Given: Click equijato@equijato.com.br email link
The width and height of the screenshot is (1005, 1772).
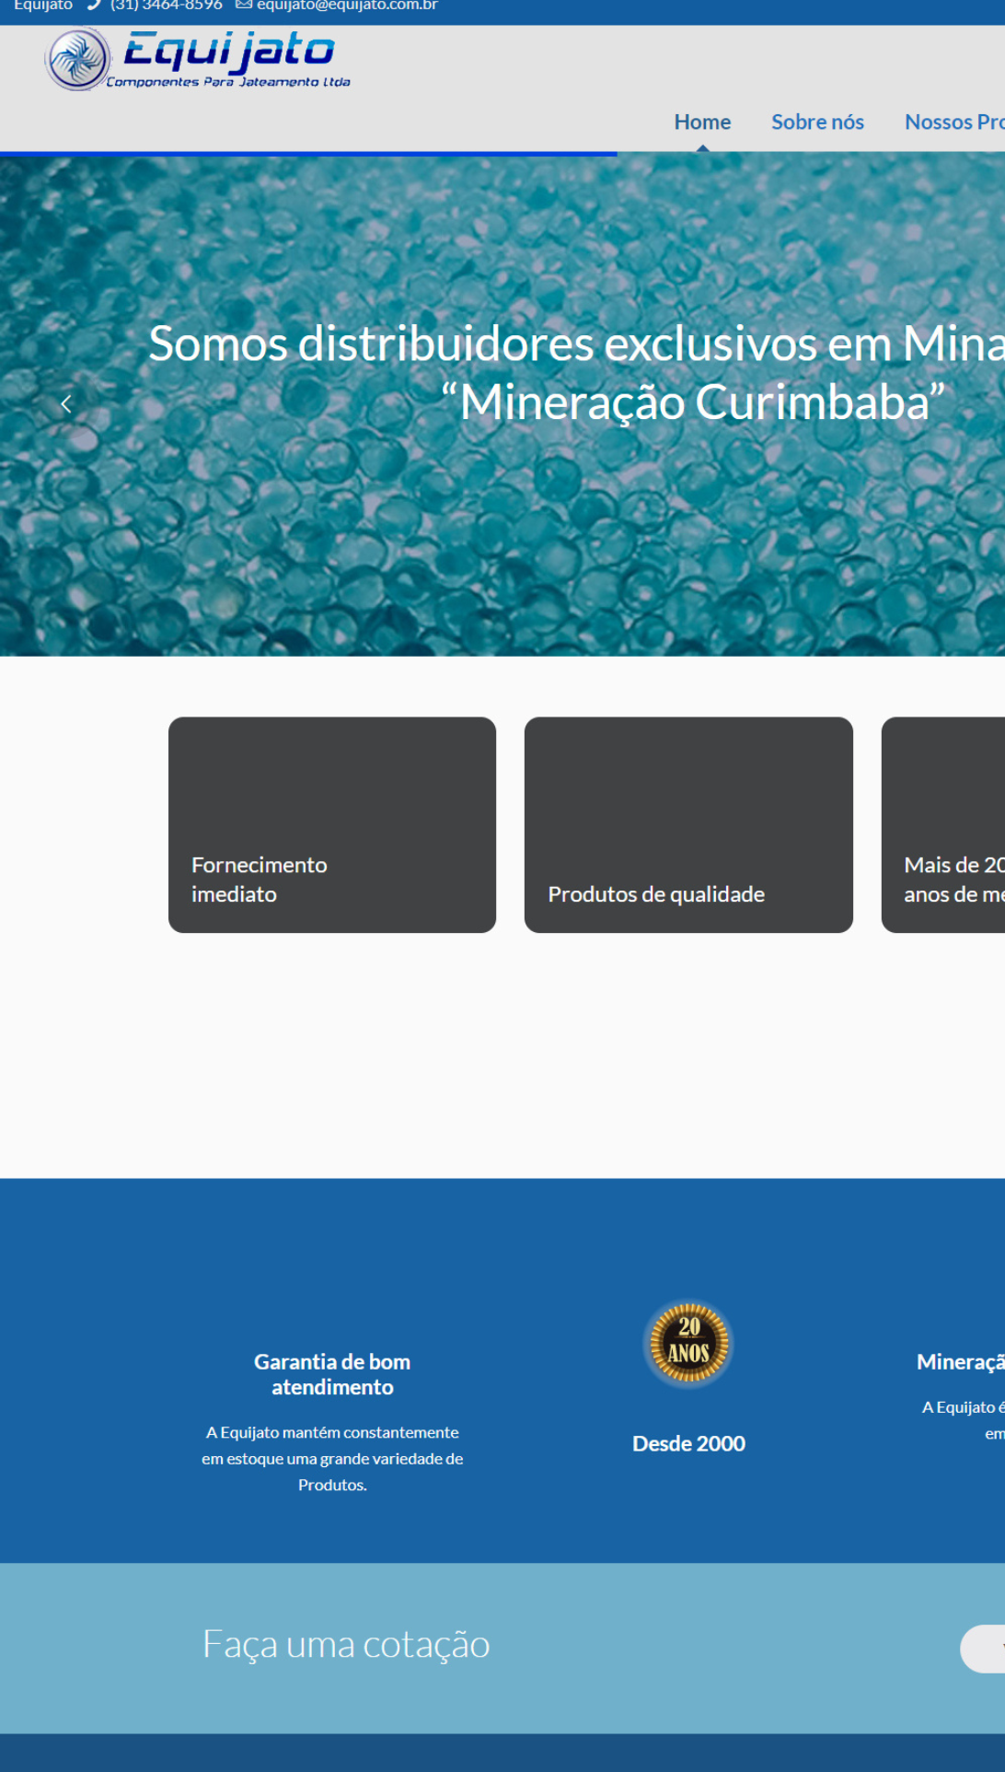Looking at the screenshot, I should 347,6.
